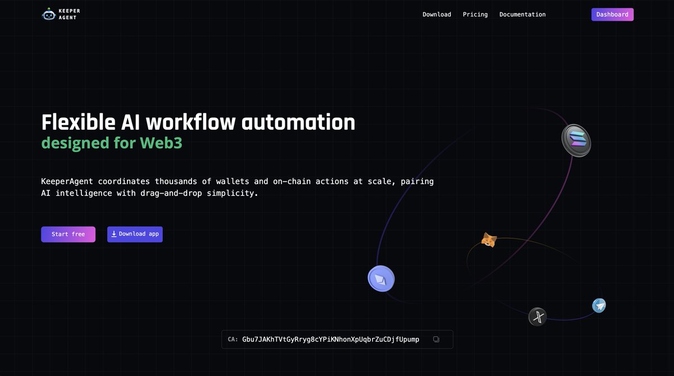Go to the Dashboard
The height and width of the screenshot is (376, 674).
(x=612, y=15)
